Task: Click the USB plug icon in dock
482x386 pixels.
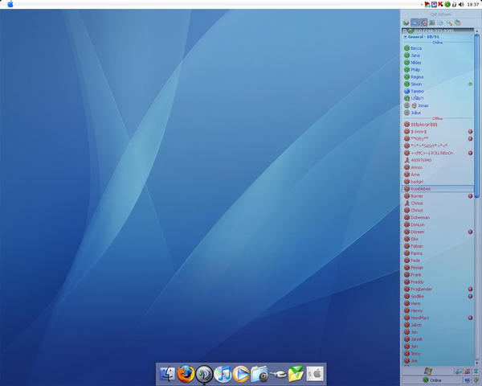Action: point(278,375)
